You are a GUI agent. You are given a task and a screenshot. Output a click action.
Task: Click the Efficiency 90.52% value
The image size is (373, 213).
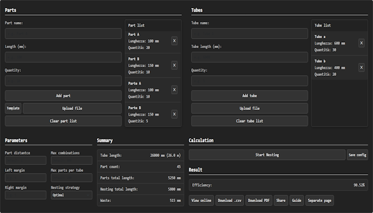pos(359,185)
